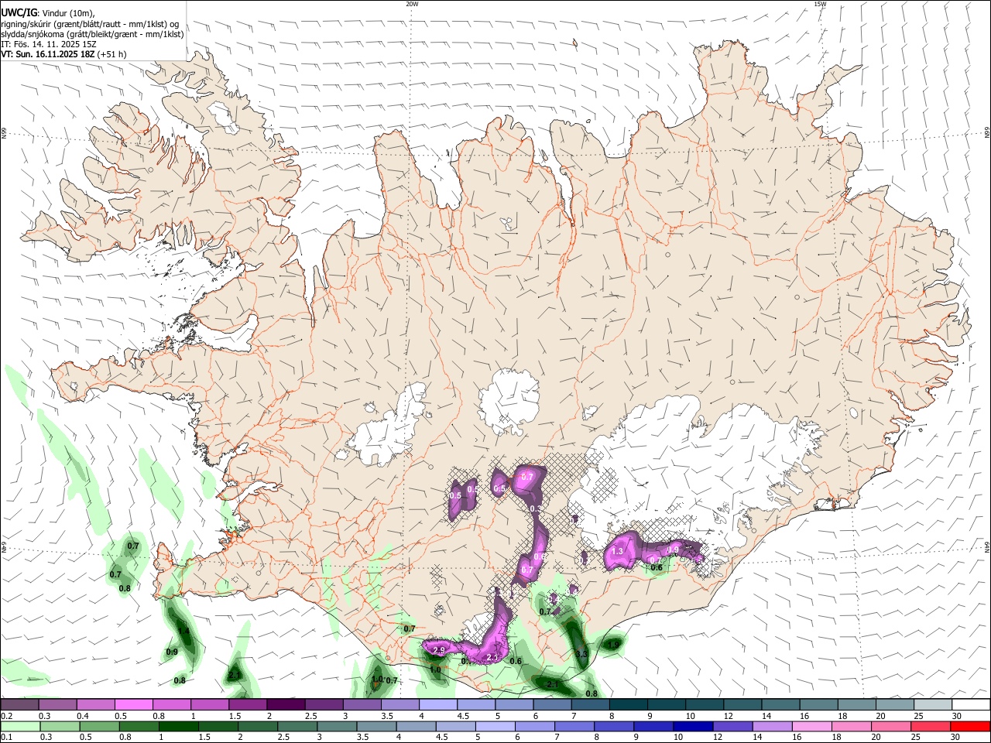Pick the swatch between 8 and 9 in the upper legend row

pos(629,705)
